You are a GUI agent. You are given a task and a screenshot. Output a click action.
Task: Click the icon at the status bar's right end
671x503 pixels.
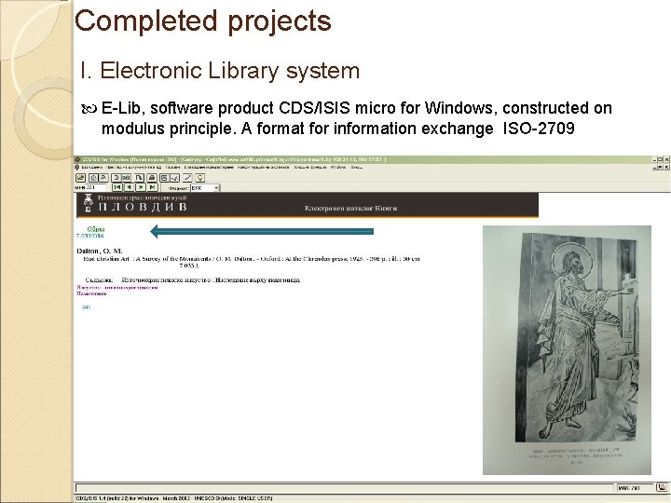coord(663,487)
